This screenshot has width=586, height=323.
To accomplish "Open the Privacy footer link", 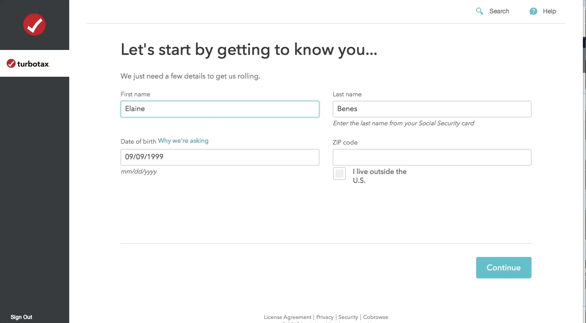I will (325, 317).
